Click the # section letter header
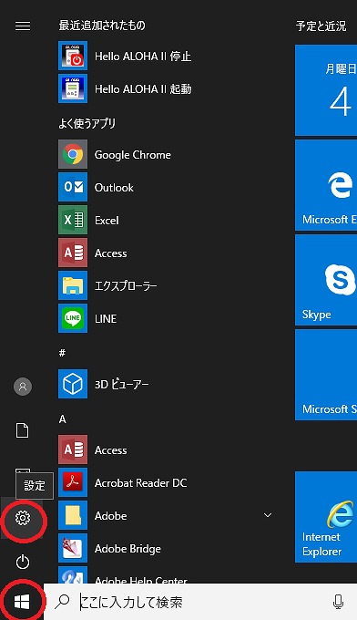Screen dimensions: 357x620 point(63,353)
